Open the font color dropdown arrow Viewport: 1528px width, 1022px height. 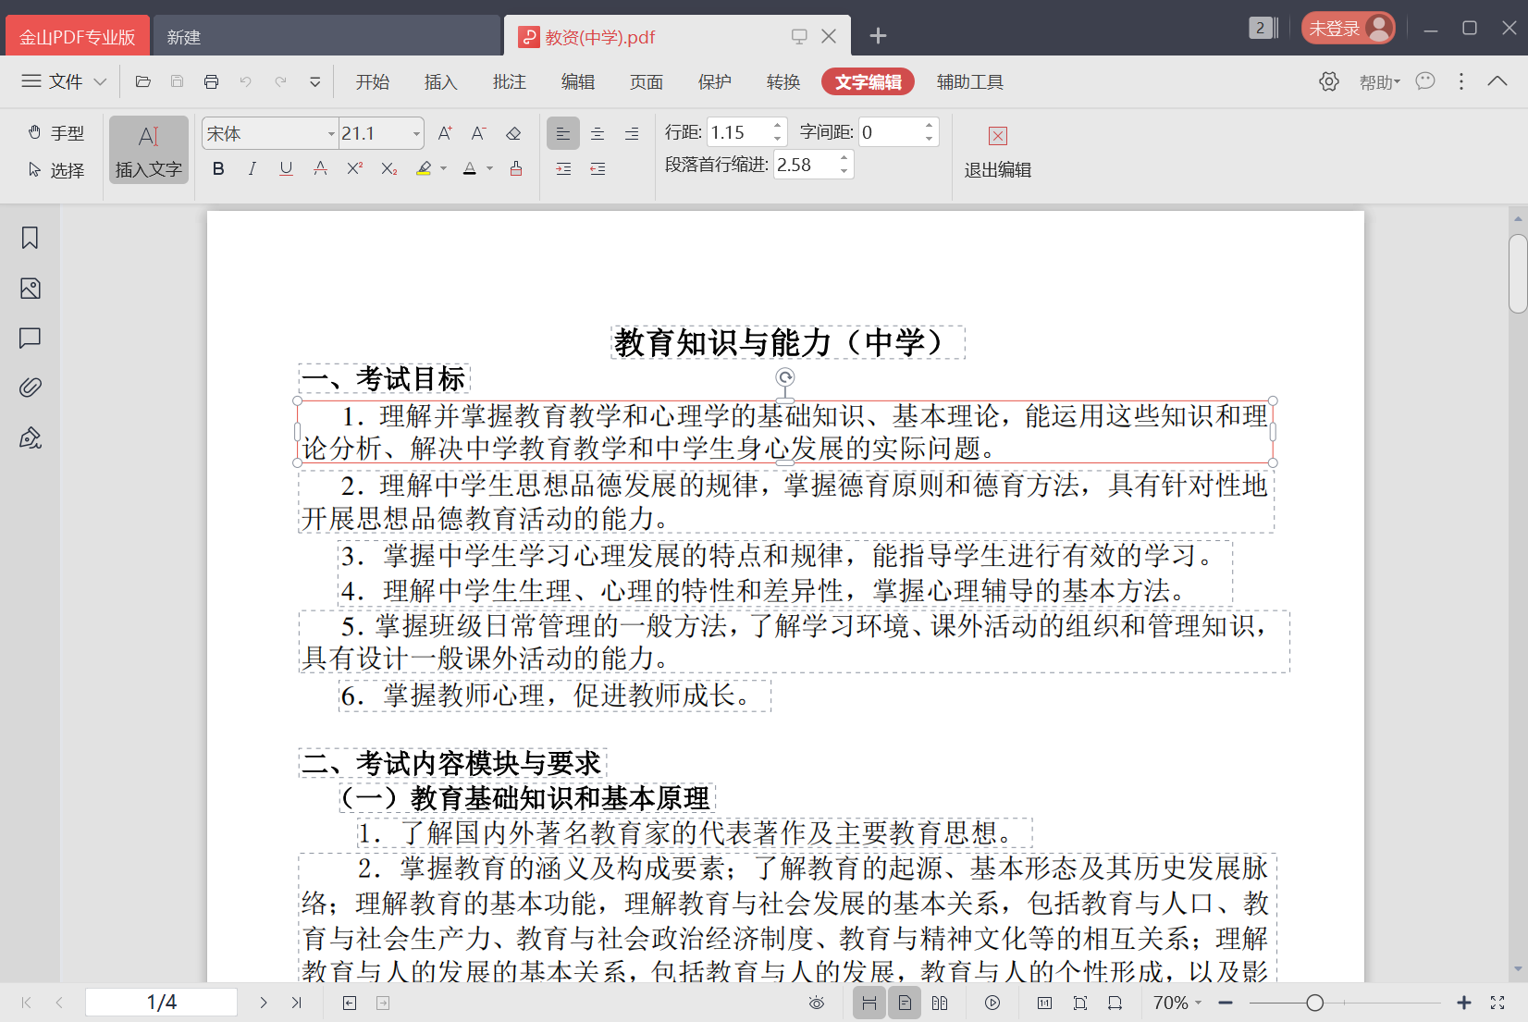490,168
